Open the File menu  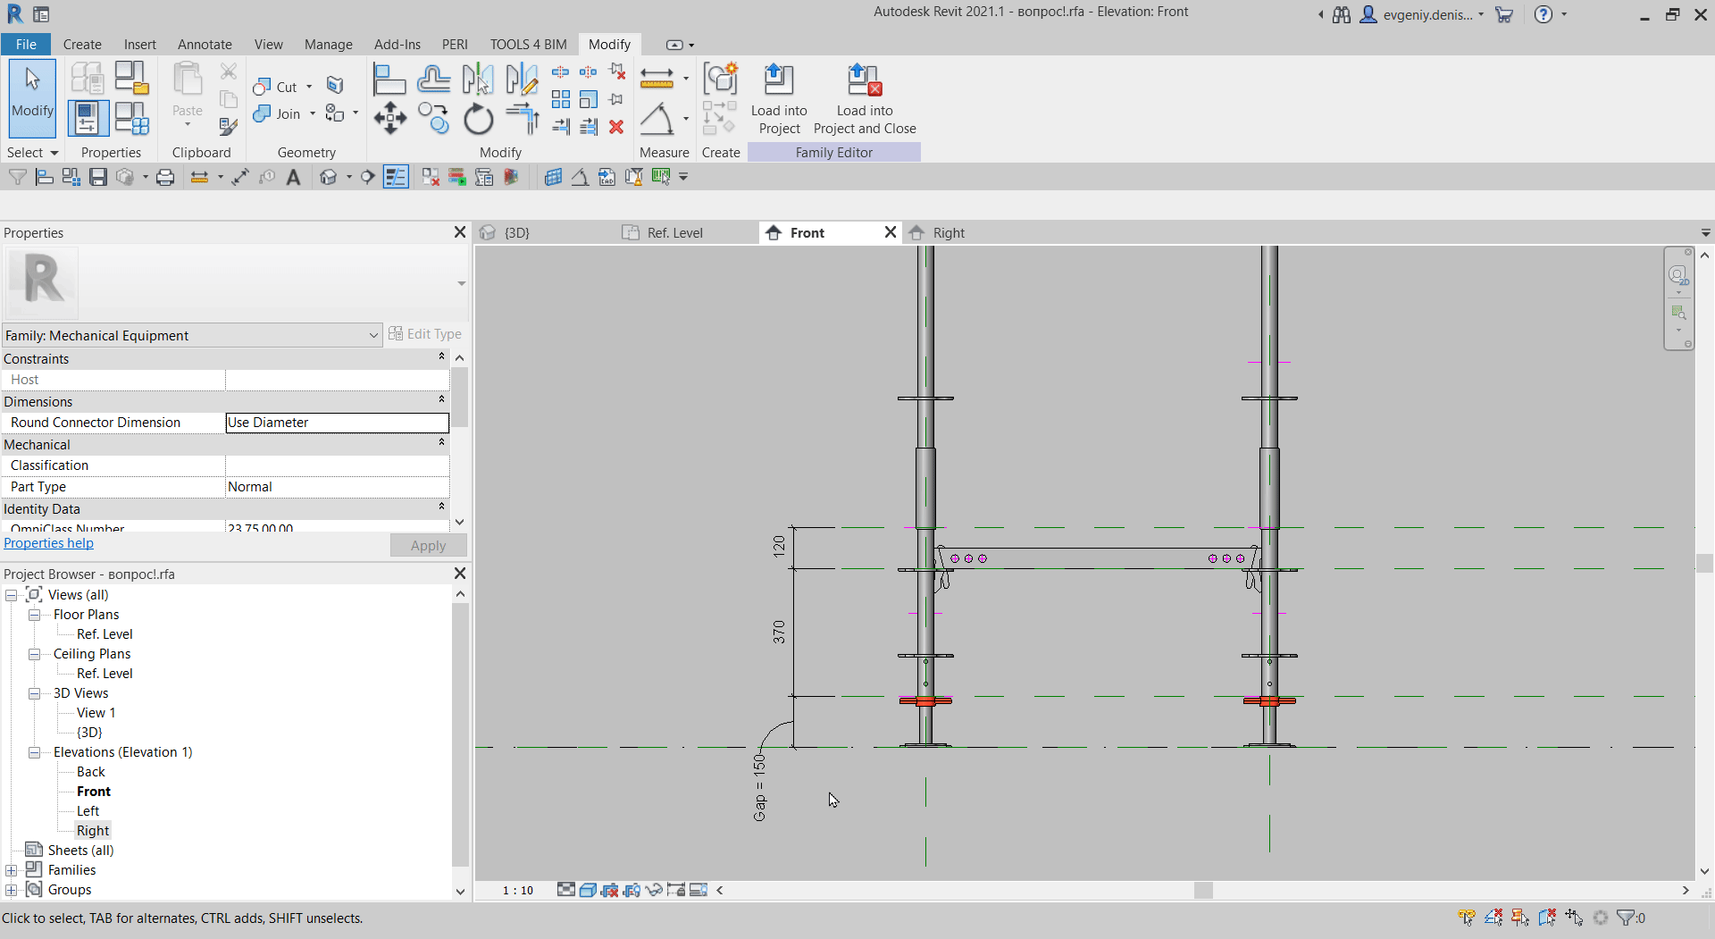tap(26, 45)
